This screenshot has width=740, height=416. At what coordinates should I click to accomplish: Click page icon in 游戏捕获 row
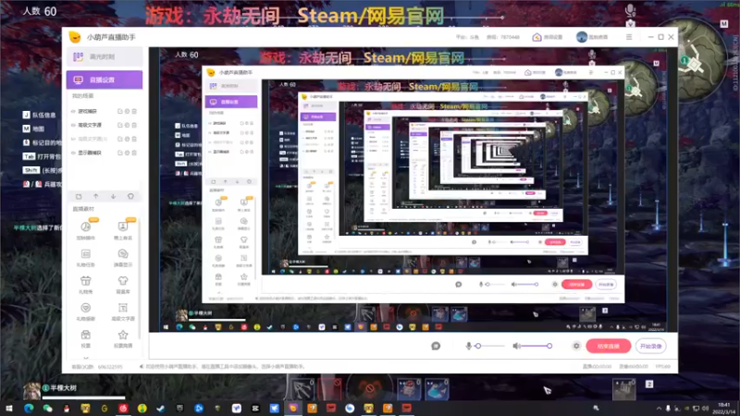[120, 111]
